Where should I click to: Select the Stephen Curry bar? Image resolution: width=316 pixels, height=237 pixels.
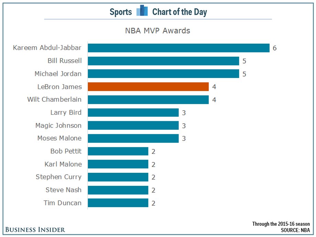118,177
